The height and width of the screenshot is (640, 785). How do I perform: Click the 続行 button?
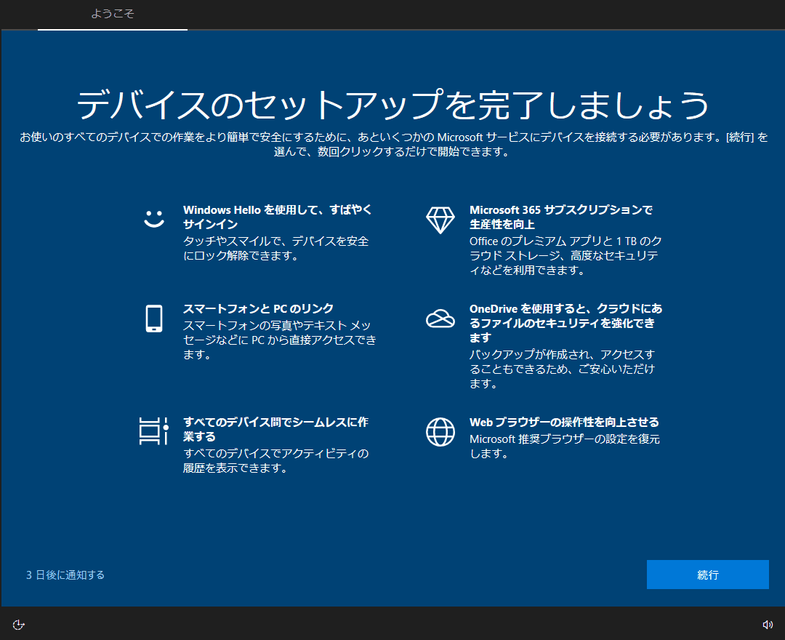pos(707,575)
